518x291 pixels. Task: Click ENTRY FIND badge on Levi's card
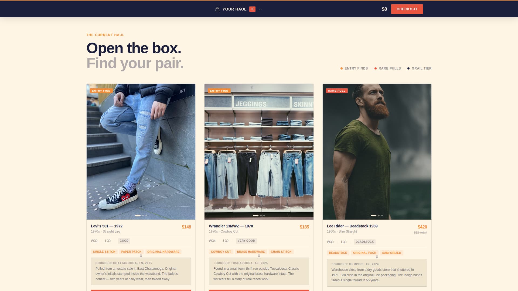tap(101, 91)
